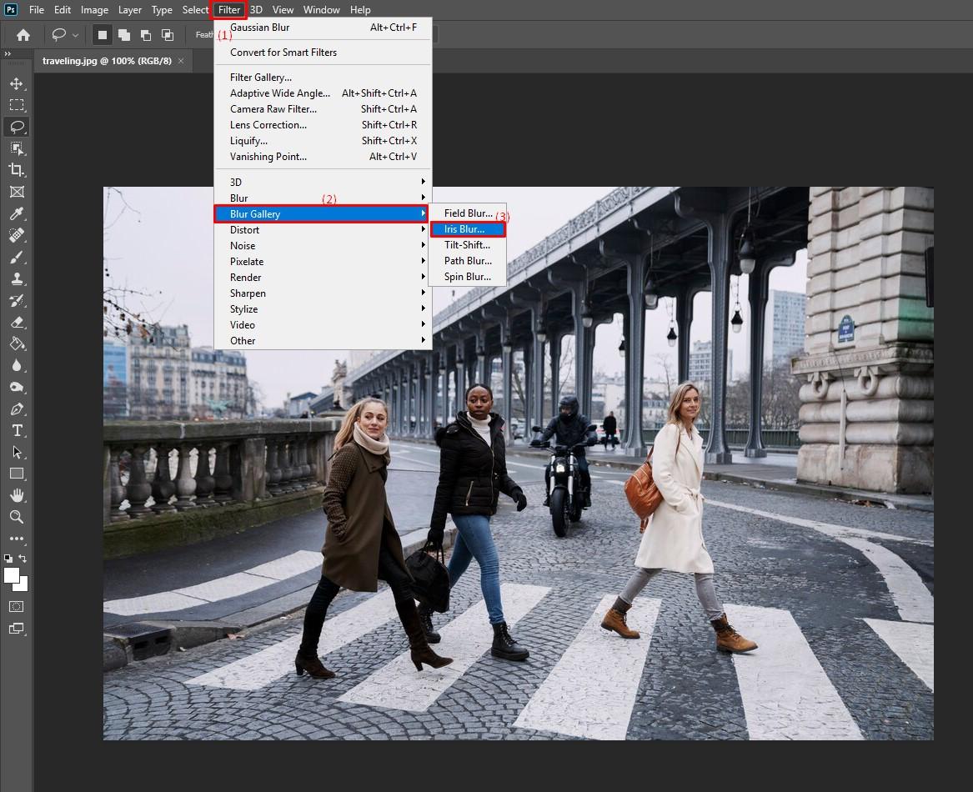Toggle Quick Mask mode

[x=16, y=606]
